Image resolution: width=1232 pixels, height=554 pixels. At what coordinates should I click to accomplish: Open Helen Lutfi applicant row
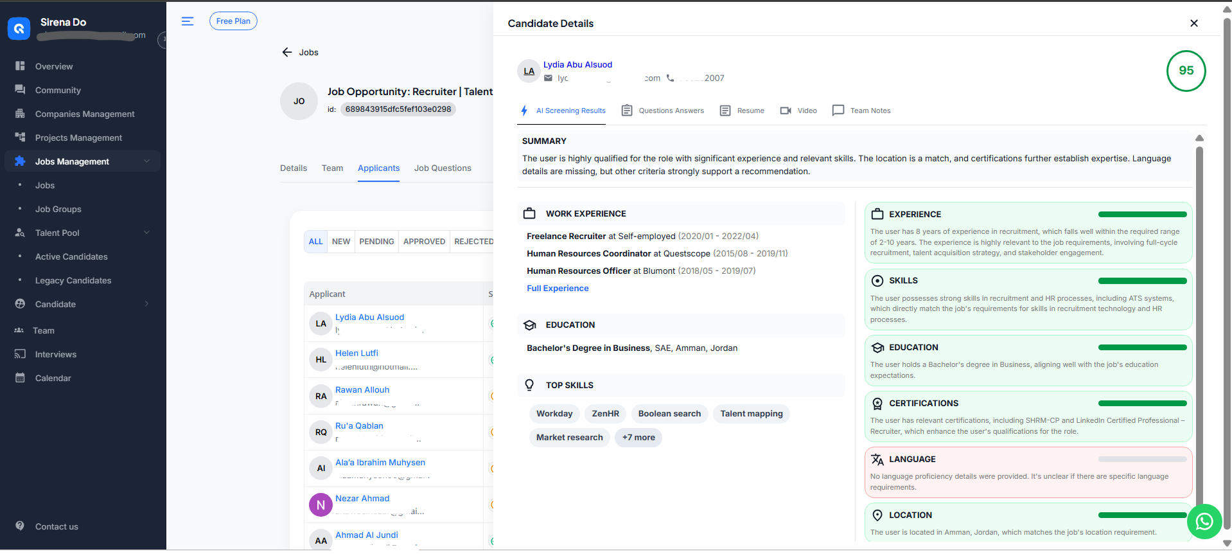click(356, 353)
